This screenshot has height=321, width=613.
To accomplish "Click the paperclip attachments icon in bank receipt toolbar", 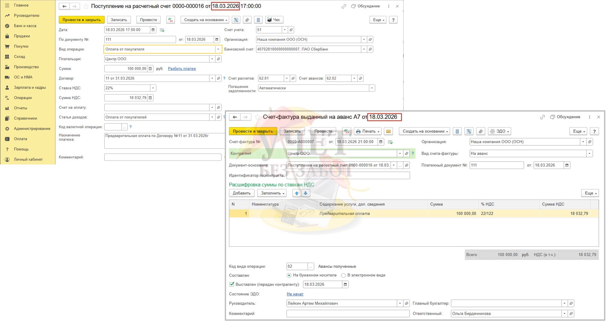I will [247, 20].
